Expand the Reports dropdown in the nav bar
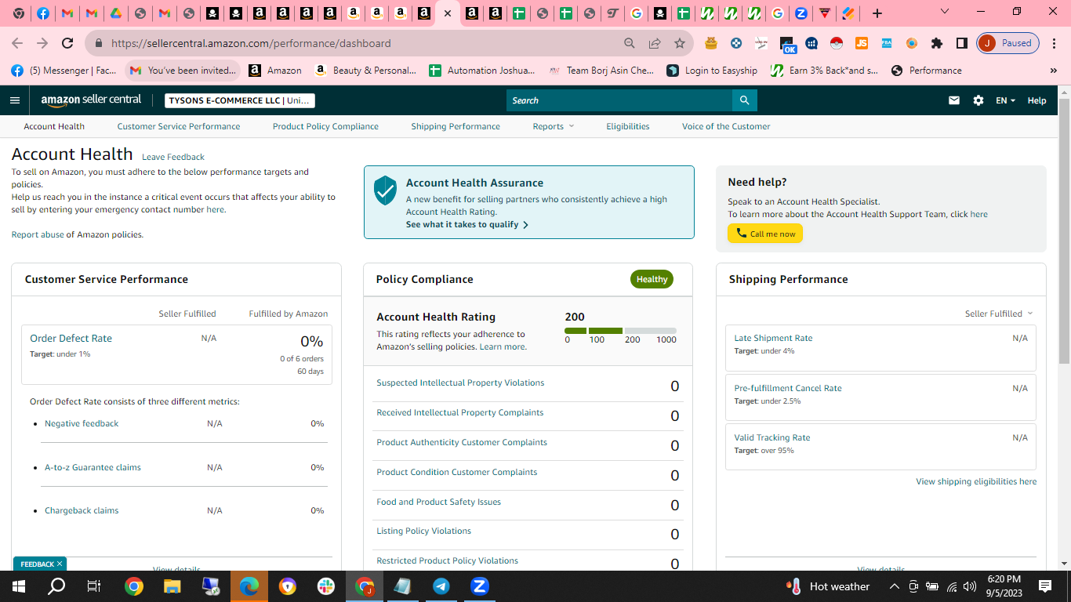This screenshot has height=602, width=1071. [x=554, y=126]
